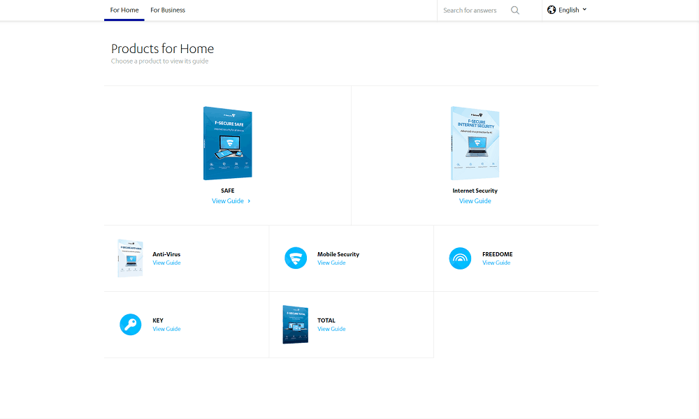Screen dimensions: 699x419
Task: Click the Mobile Security product title
Action: pos(338,254)
